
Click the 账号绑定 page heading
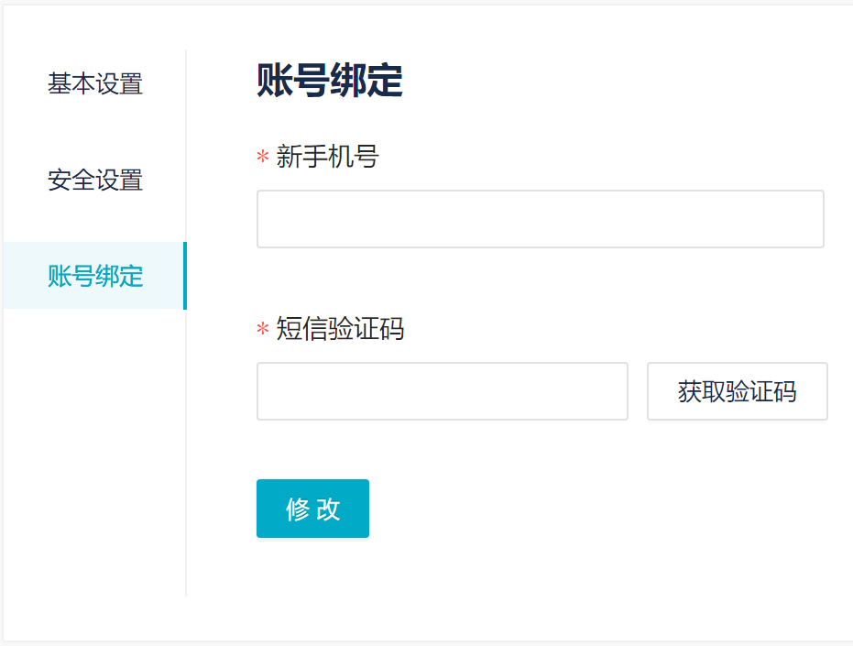tap(330, 82)
